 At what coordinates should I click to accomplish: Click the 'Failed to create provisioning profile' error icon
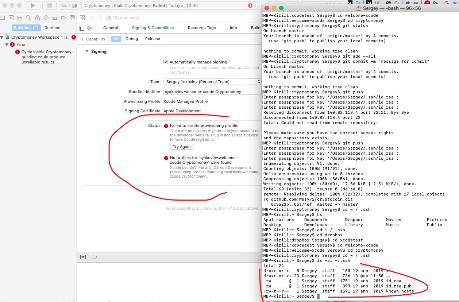click(x=166, y=125)
